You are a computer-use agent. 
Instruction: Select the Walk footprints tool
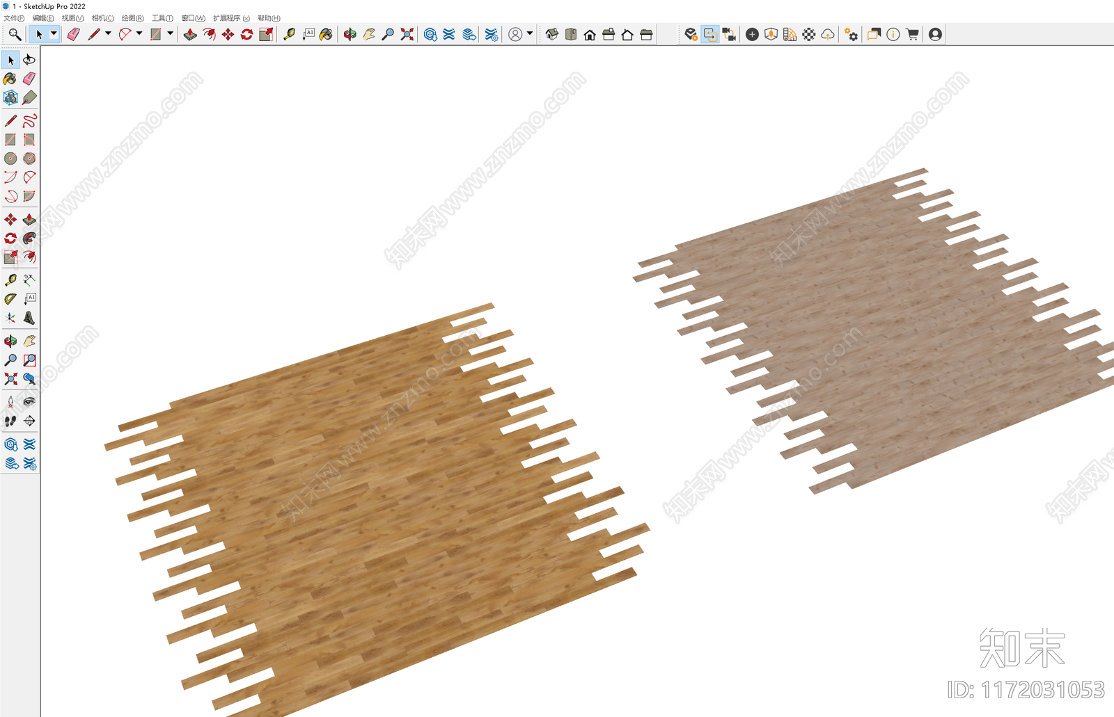tap(10, 421)
